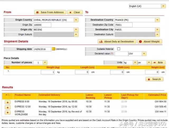Open the shipping date calendar picker
The height and width of the screenshot is (128, 169).
point(53,49)
